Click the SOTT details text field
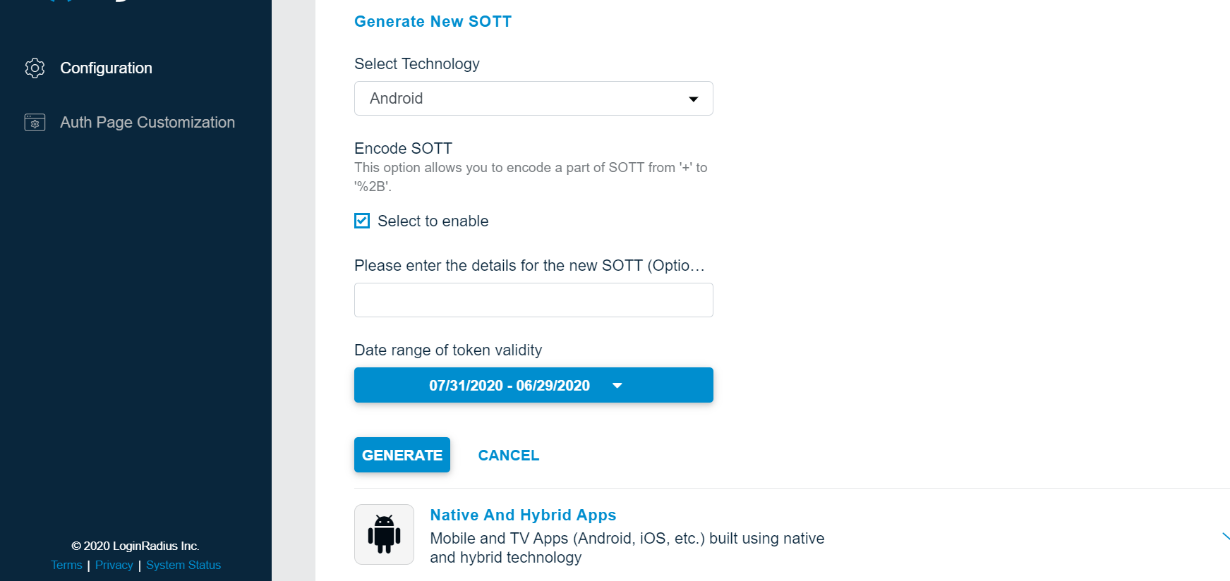Image resolution: width=1230 pixels, height=581 pixels. pyautogui.click(x=533, y=300)
